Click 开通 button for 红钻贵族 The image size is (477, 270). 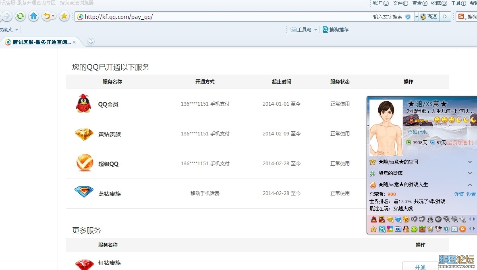[x=420, y=266]
